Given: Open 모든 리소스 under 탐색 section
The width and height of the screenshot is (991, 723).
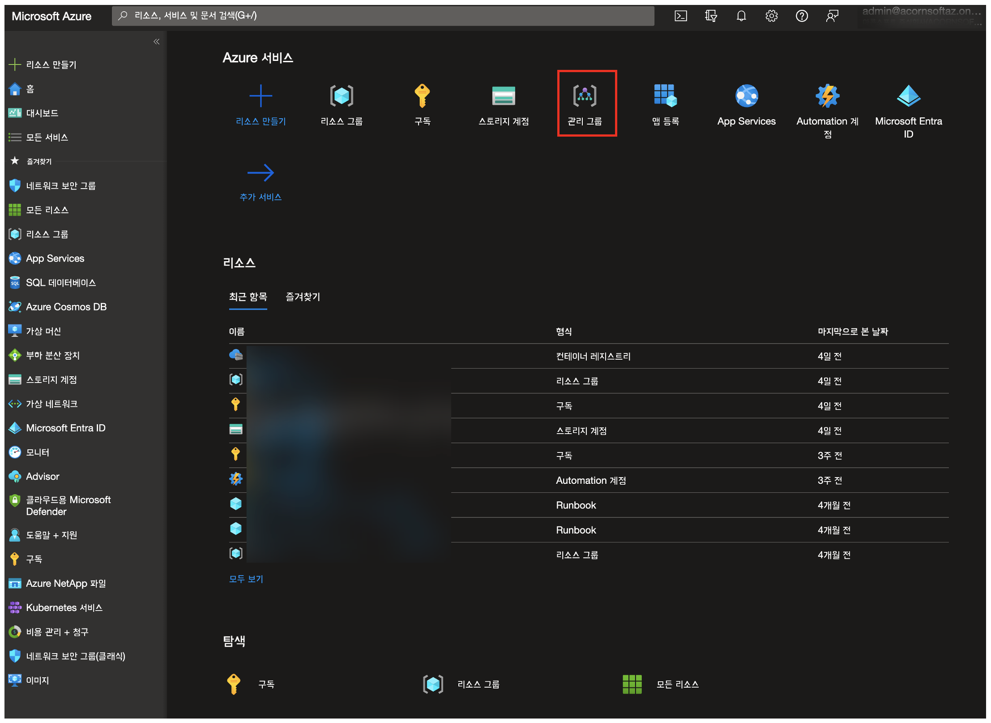Looking at the screenshot, I should pos(661,684).
